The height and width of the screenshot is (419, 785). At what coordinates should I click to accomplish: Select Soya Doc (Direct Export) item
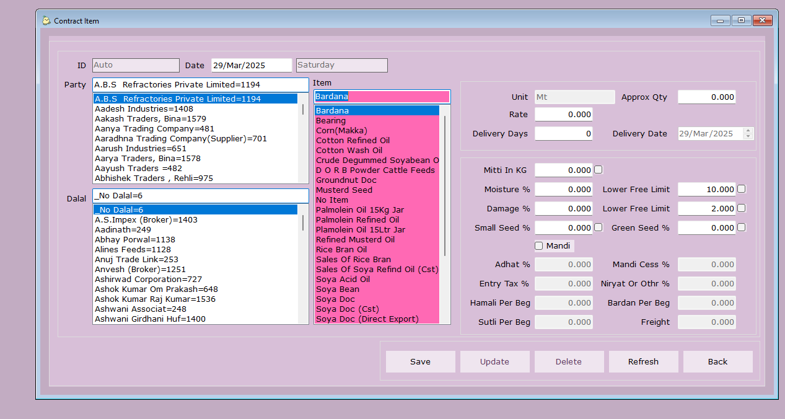click(377, 319)
